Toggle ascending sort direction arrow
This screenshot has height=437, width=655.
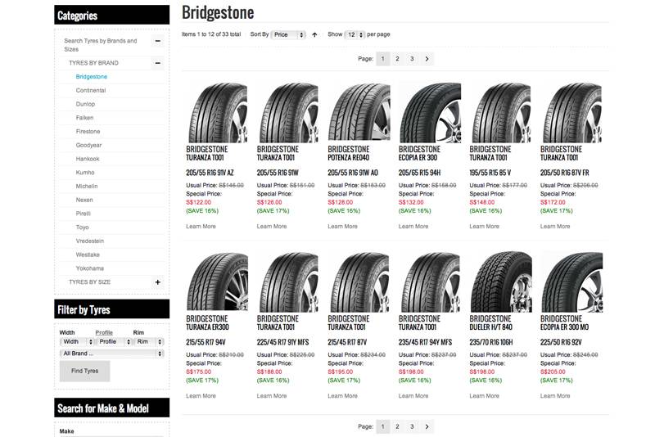pos(314,34)
